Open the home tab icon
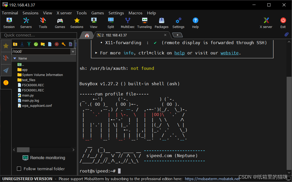292x182 pixels. [87, 35]
